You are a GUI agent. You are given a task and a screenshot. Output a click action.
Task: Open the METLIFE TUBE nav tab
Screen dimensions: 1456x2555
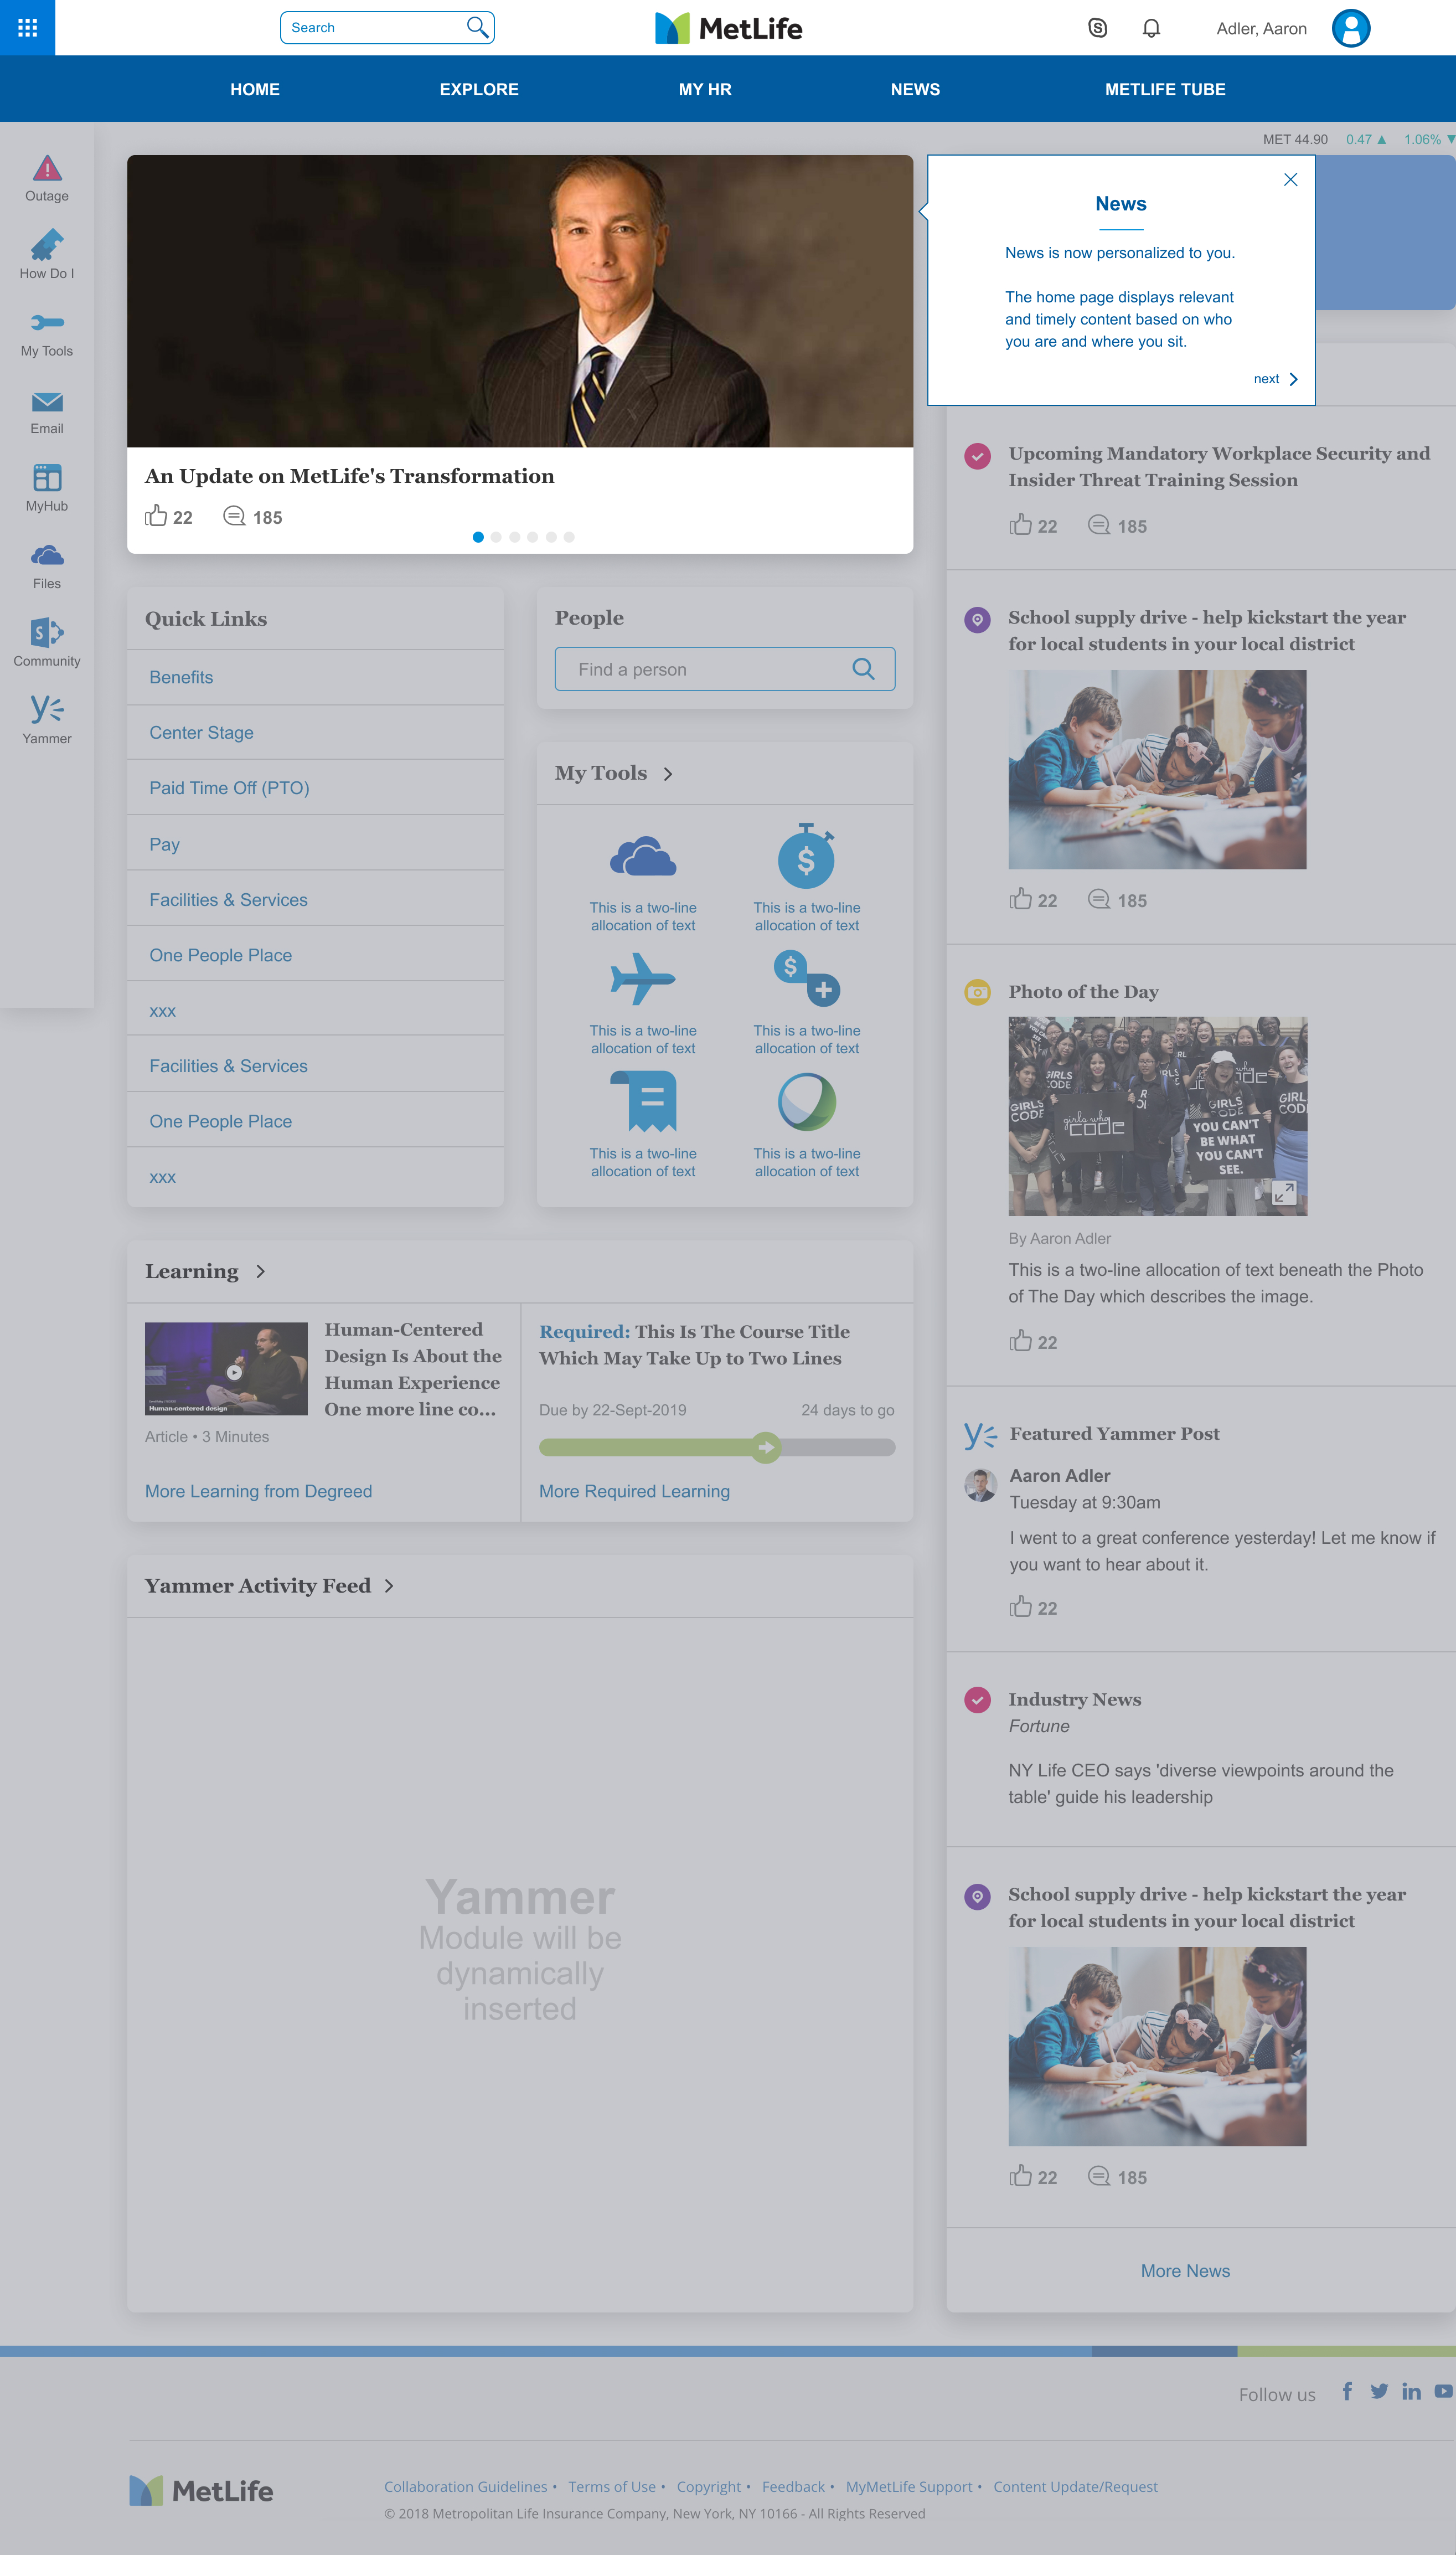[1165, 89]
